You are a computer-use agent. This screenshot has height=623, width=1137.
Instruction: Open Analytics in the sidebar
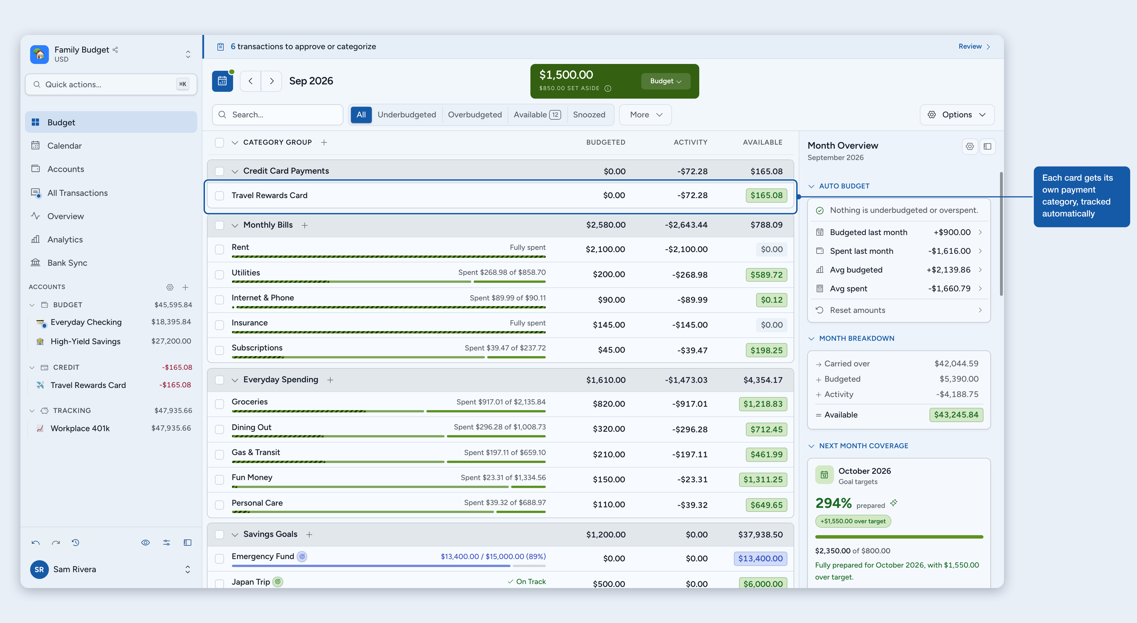pyautogui.click(x=111, y=240)
